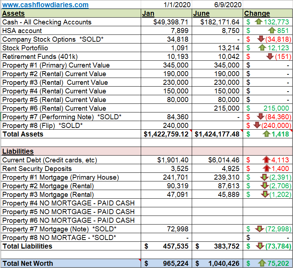Select the June column header
293x268 pixels.
point(217,13)
